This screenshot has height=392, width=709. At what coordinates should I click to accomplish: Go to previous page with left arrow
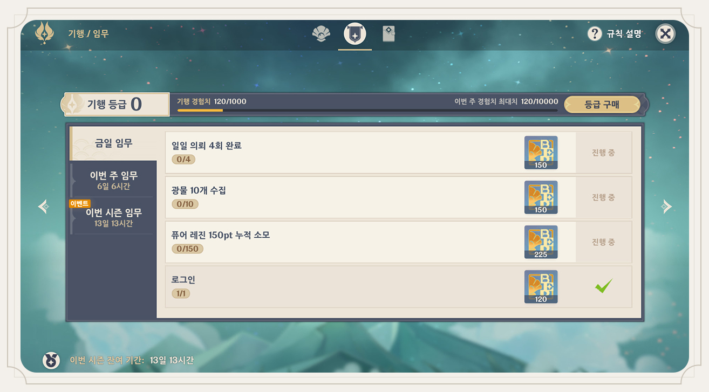click(x=44, y=207)
